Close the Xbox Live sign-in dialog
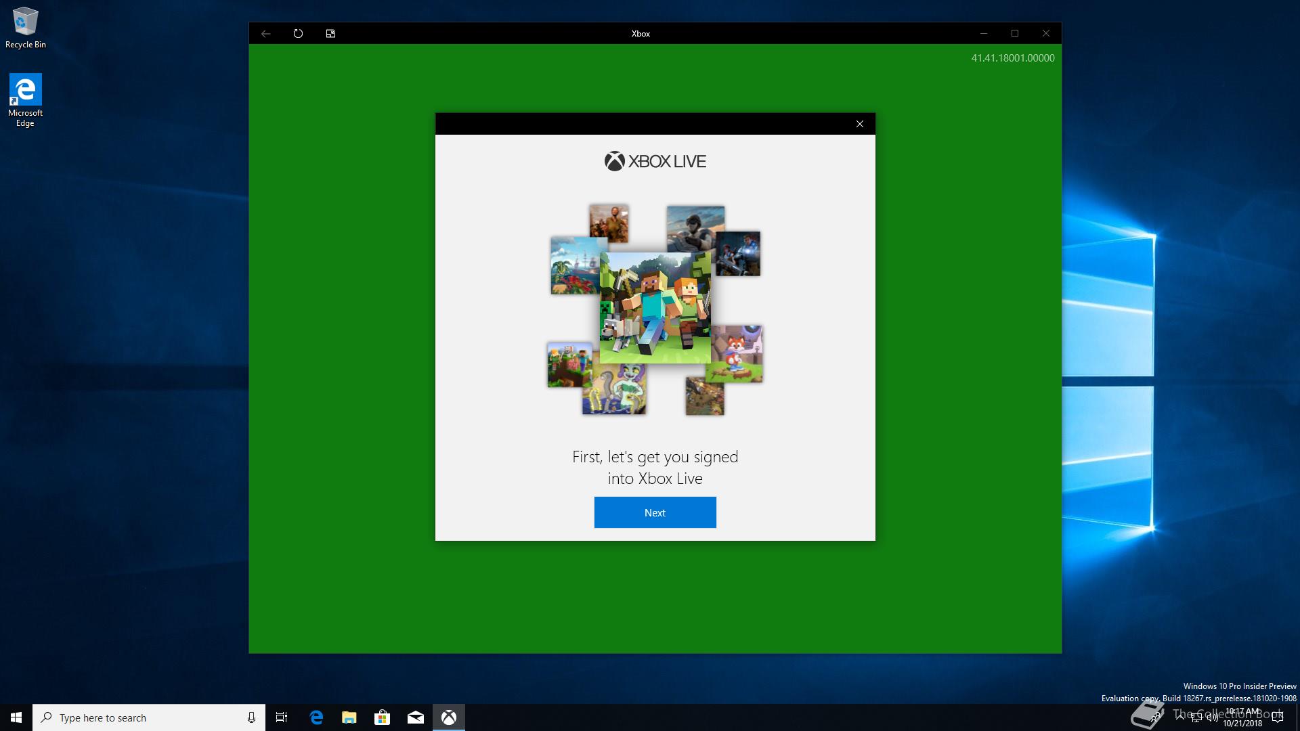Image resolution: width=1300 pixels, height=731 pixels. tap(860, 124)
